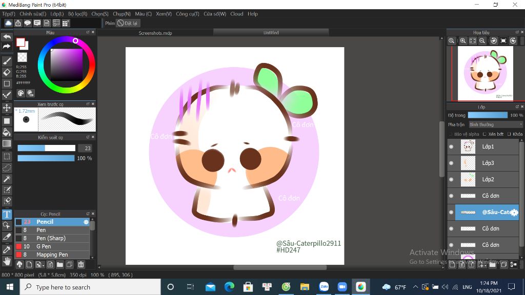Viewport: 525px width, 295px height.
Task: Open the Help menu
Action: [x=253, y=14]
